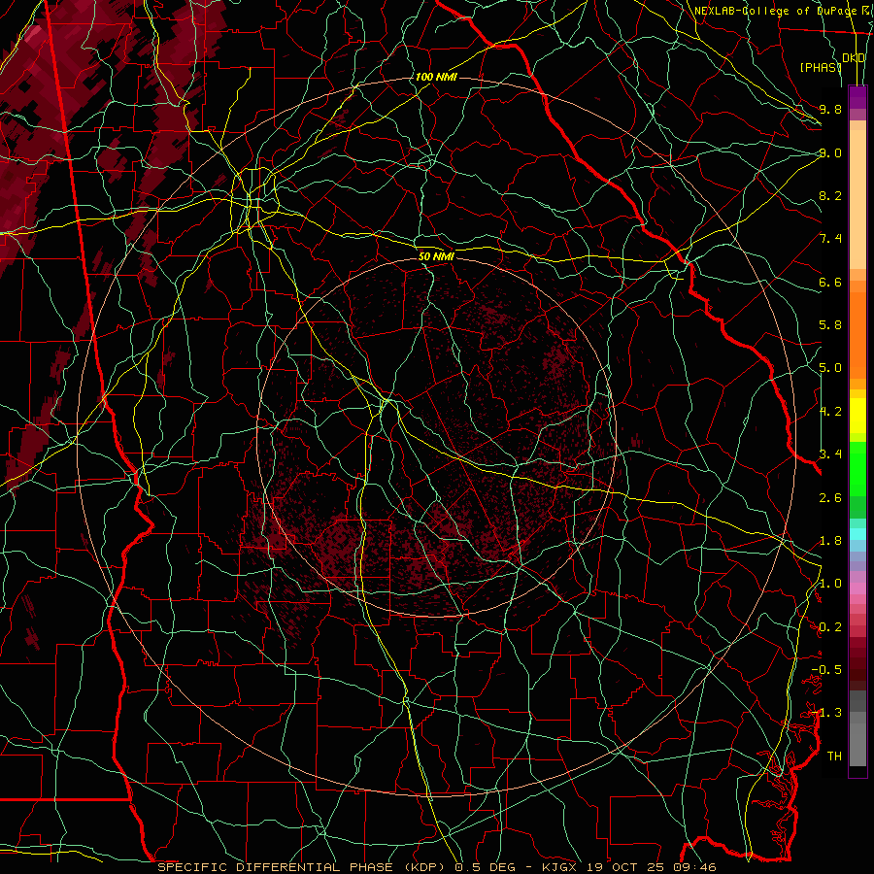The image size is (874, 874).
Task: Click the -0.5 legend value
Action: coord(826,670)
